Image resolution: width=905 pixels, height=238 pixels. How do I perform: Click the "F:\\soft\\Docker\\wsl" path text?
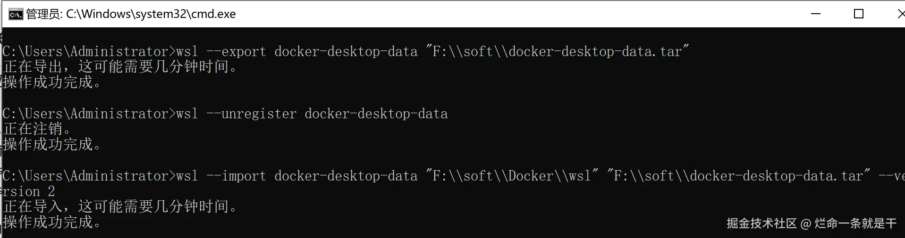[x=512, y=176]
